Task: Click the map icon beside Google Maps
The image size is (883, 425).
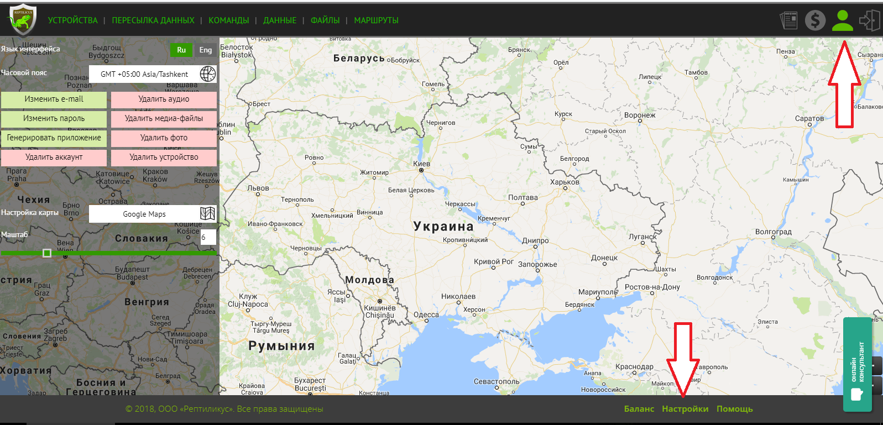Action: tap(207, 214)
